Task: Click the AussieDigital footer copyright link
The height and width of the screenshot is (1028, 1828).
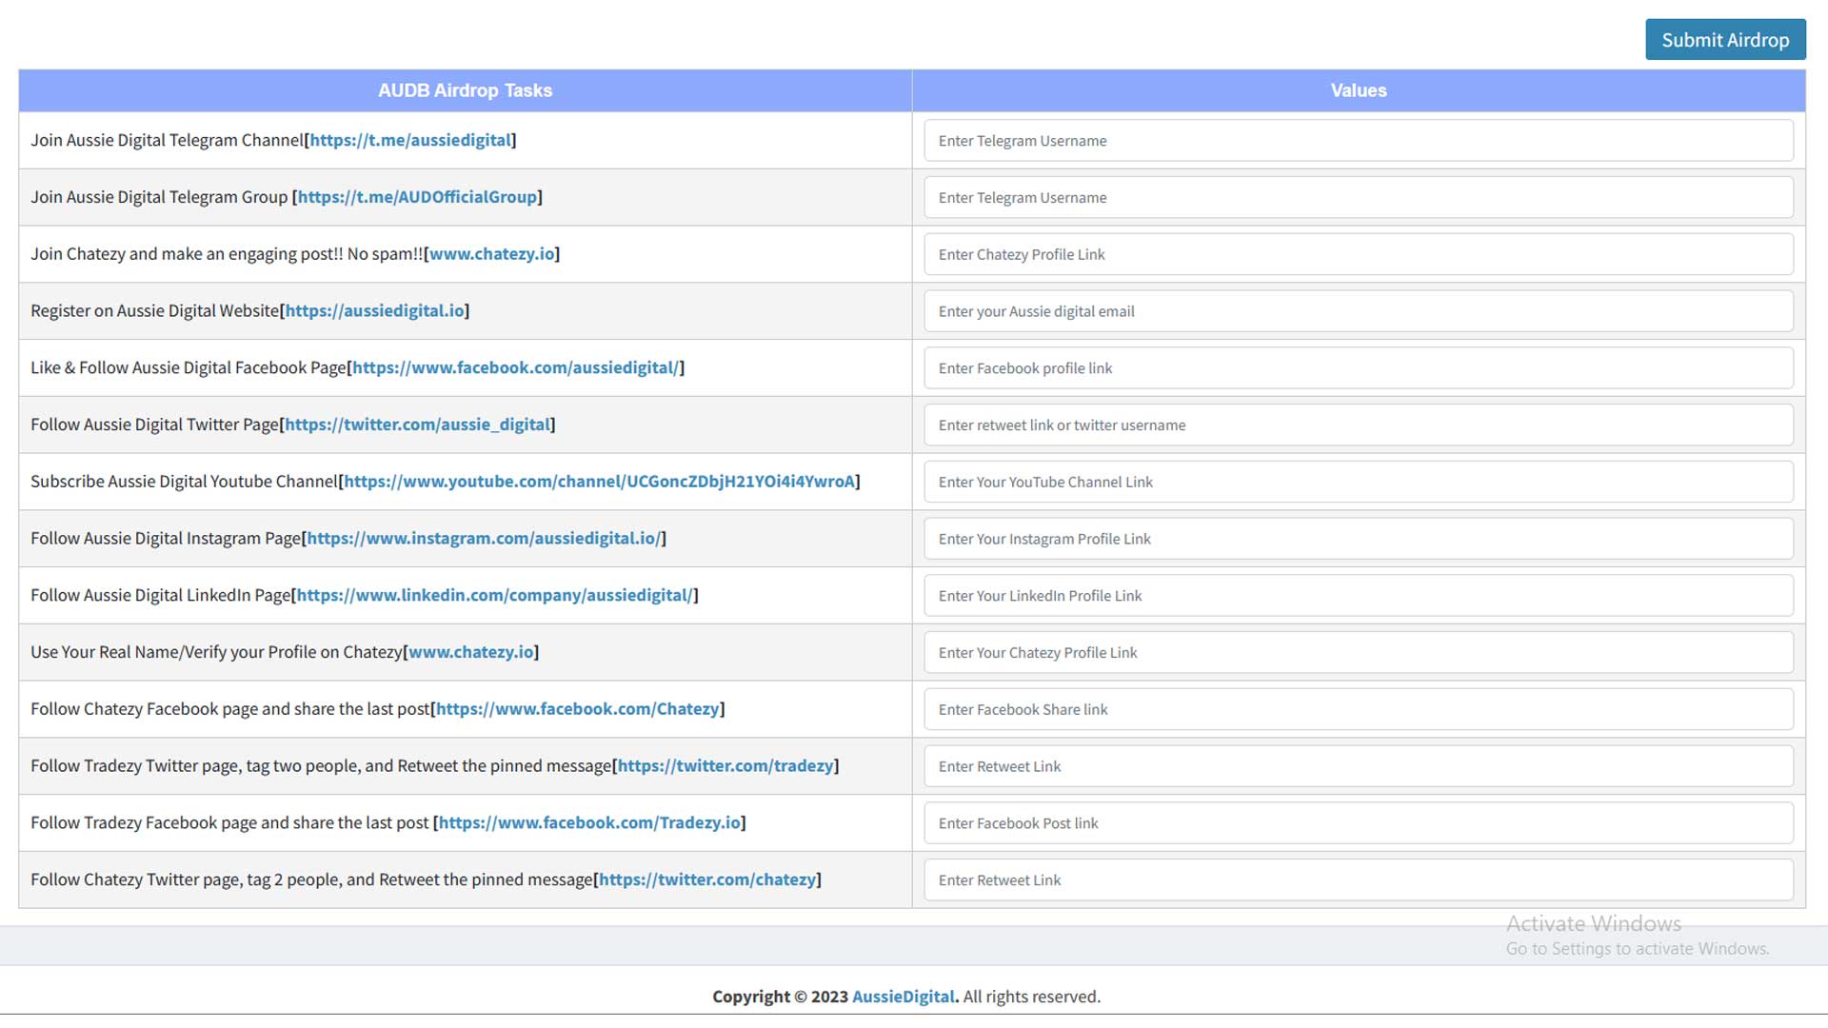Action: tap(904, 997)
